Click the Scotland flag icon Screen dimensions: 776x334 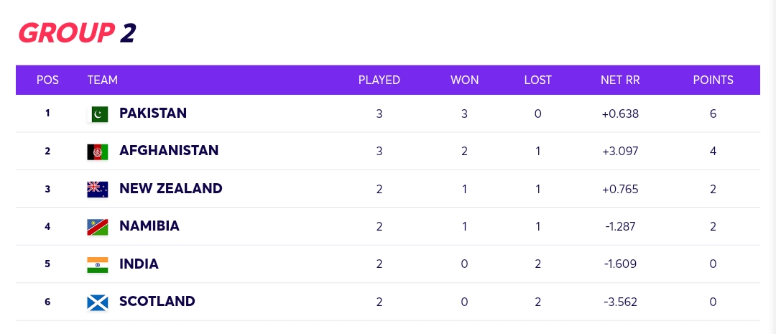point(98,302)
